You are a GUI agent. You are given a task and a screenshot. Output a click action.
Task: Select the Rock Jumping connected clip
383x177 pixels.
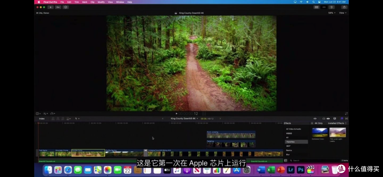(231, 134)
